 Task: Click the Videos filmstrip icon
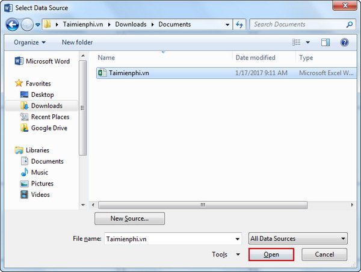[24, 194]
